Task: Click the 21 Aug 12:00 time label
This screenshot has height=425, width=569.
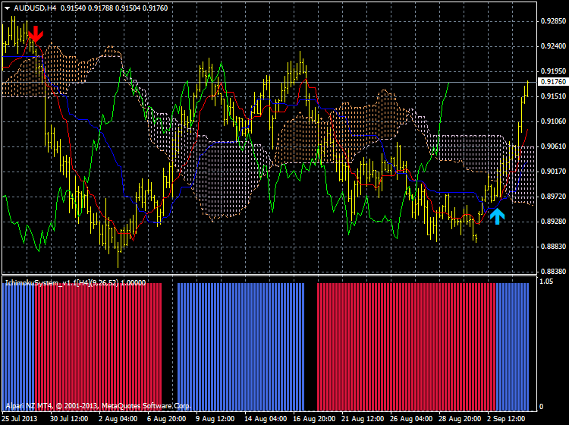Action: (363, 419)
